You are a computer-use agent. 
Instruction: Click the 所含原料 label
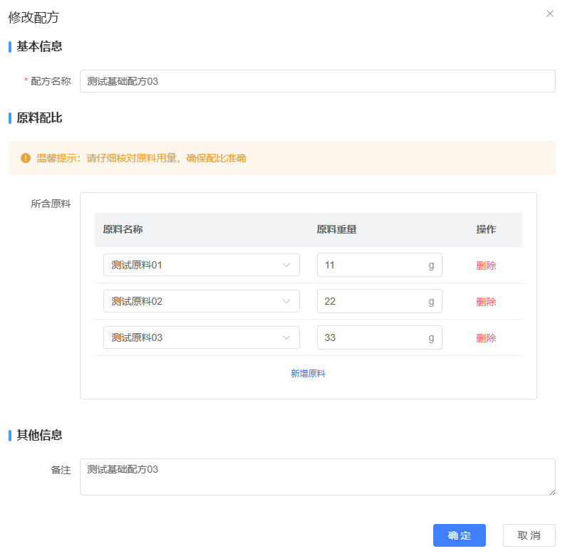point(51,204)
